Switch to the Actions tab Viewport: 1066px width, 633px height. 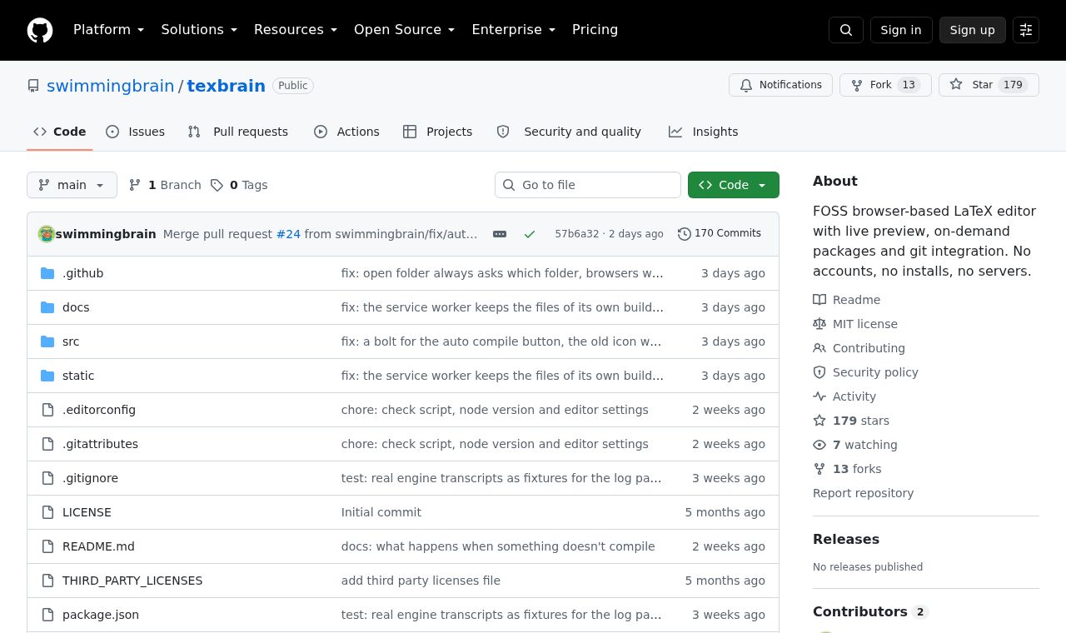pos(346,132)
